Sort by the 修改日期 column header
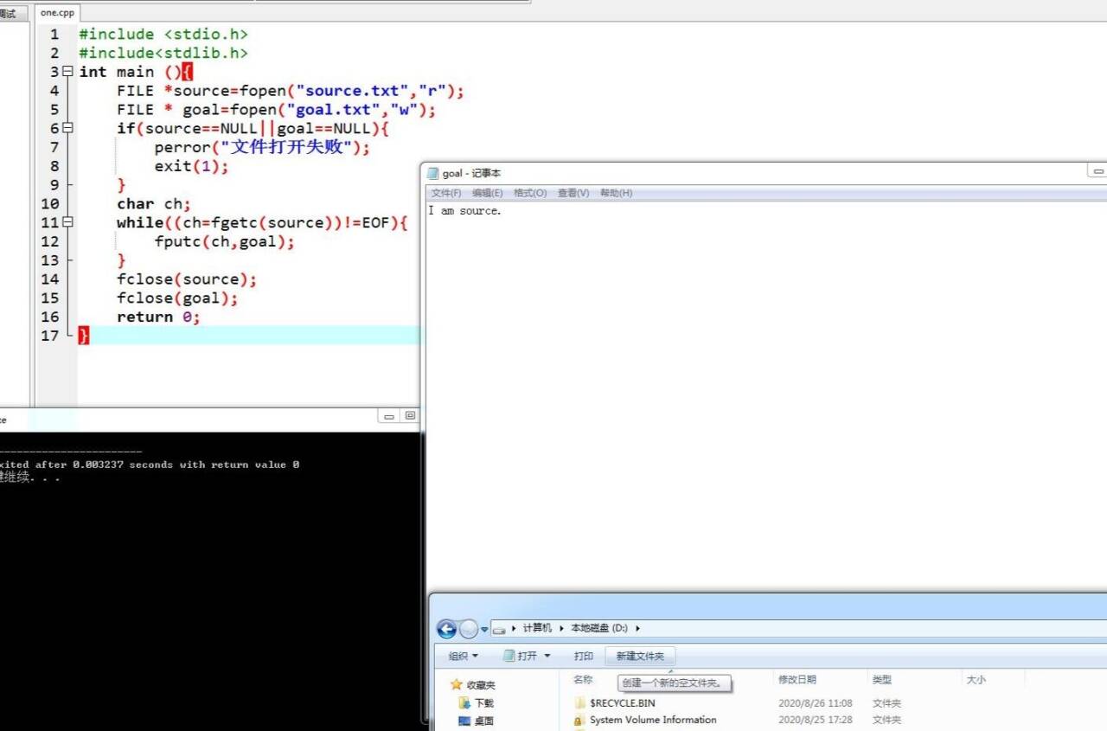1107x731 pixels. click(x=797, y=680)
